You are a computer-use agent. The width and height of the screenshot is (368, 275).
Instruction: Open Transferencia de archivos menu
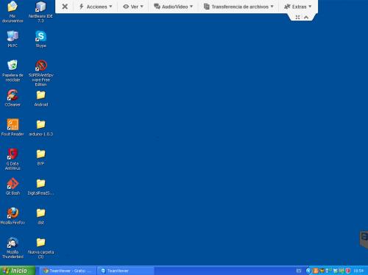pos(238,7)
